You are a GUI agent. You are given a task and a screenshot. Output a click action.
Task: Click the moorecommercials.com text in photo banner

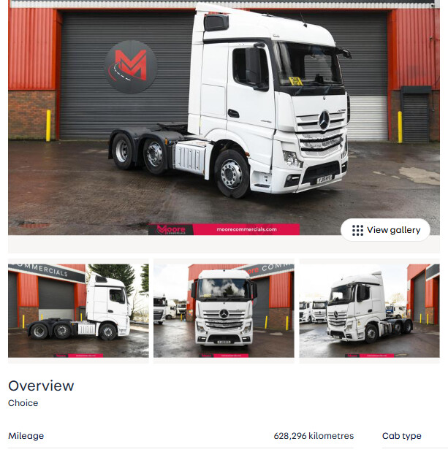pos(246,229)
